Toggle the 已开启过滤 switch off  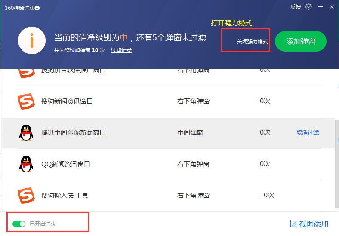[19, 224]
